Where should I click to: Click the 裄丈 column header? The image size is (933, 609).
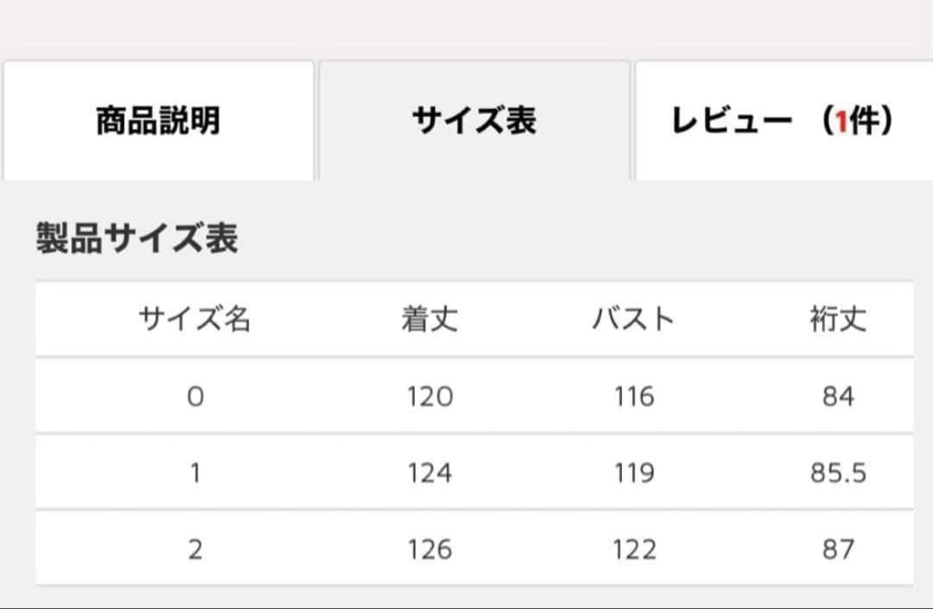click(x=837, y=320)
